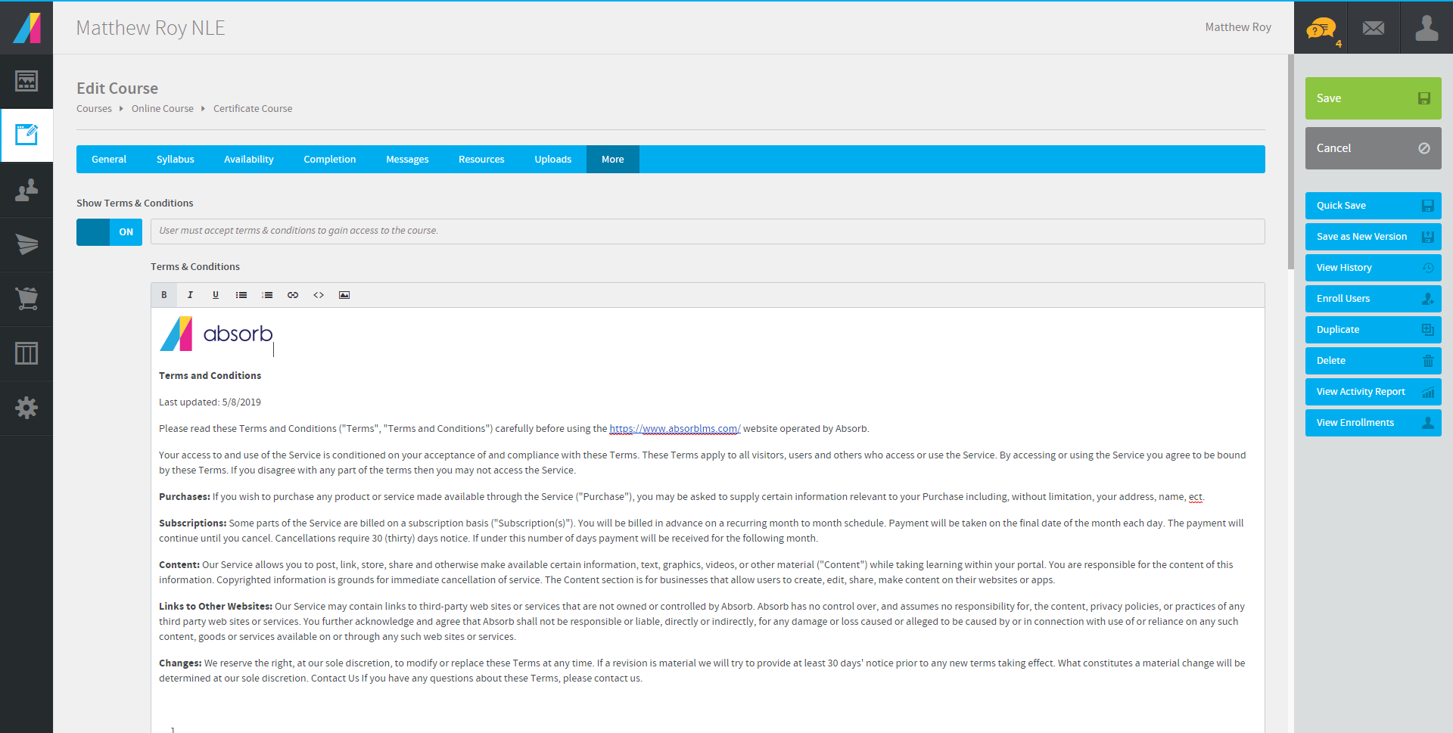Go to Online Course breadcrumb
Screen dimensions: 1453x733
pyautogui.click(x=162, y=109)
